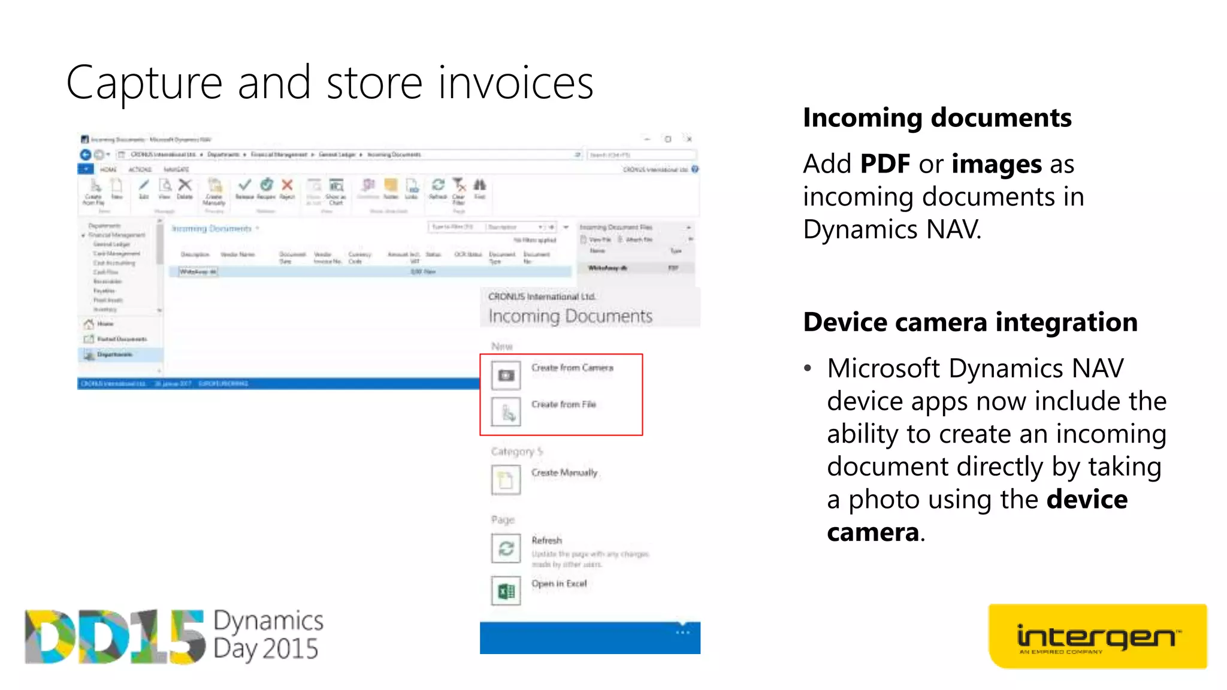Open the blue application menu dropdown
The image size is (1227, 690).
(86, 170)
